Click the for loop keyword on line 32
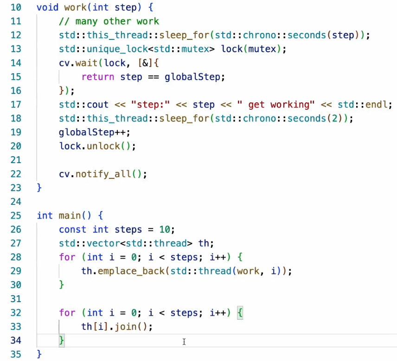Image resolution: width=397 pixels, height=361 pixels. [67, 312]
